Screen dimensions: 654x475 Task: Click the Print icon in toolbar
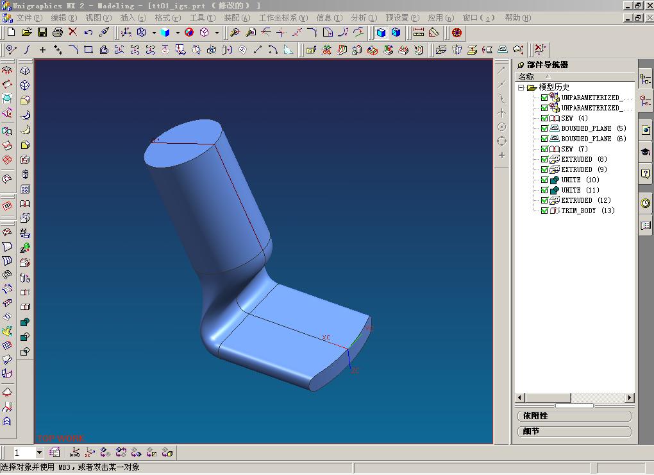point(58,32)
